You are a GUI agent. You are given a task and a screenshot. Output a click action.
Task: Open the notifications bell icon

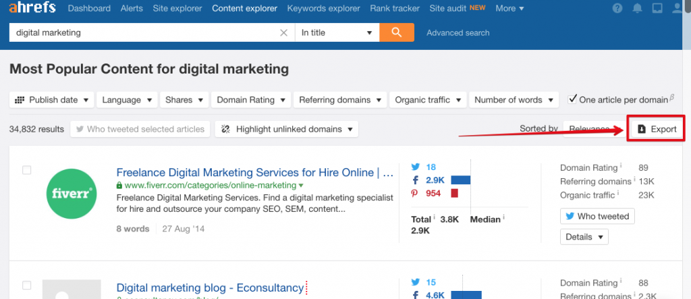point(638,9)
